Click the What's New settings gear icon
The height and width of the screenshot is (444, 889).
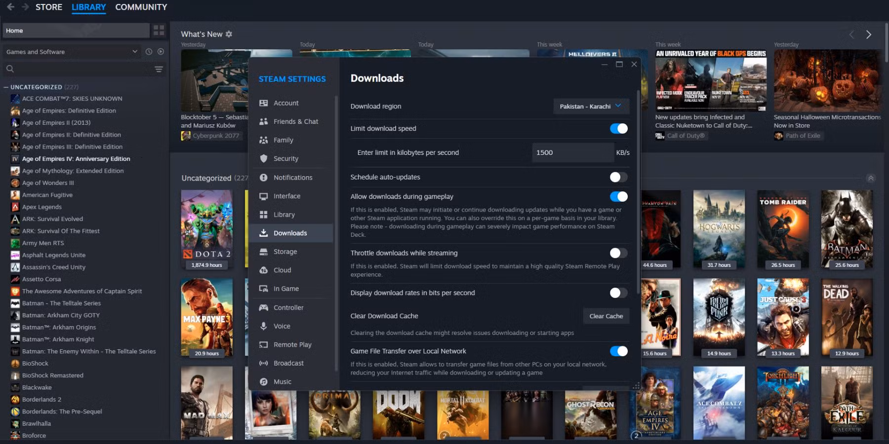(229, 34)
